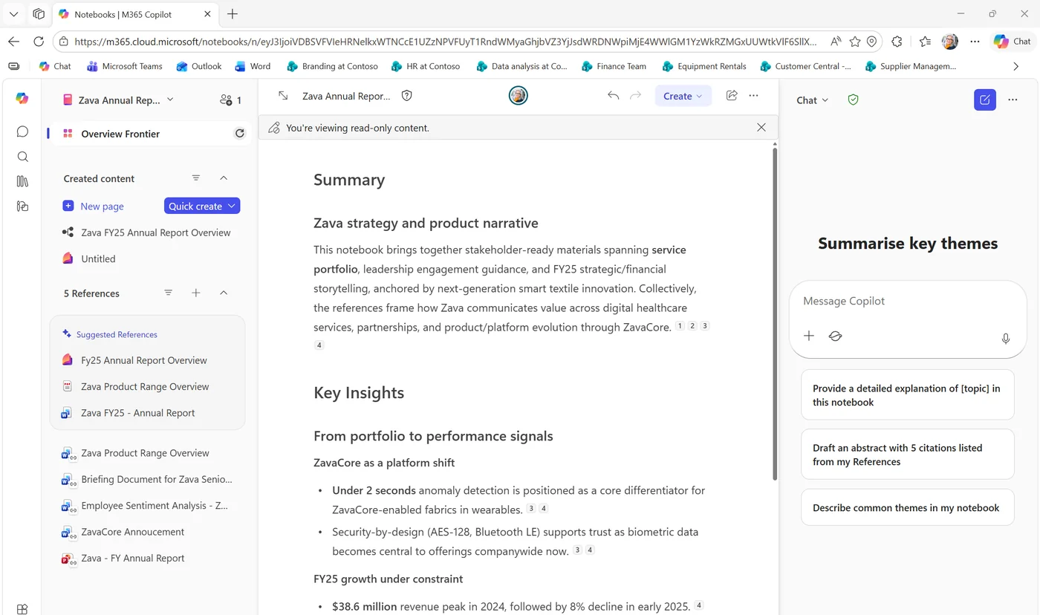Open the browser tab search dropdown
The image size is (1040, 615).
(13, 13)
